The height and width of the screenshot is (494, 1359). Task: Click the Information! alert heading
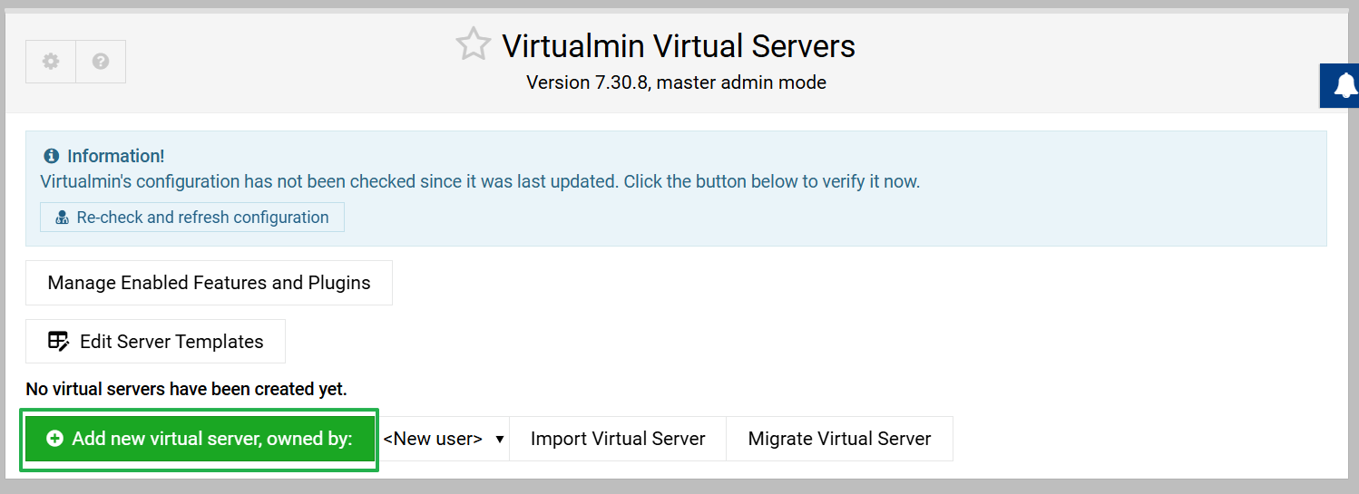tap(115, 156)
